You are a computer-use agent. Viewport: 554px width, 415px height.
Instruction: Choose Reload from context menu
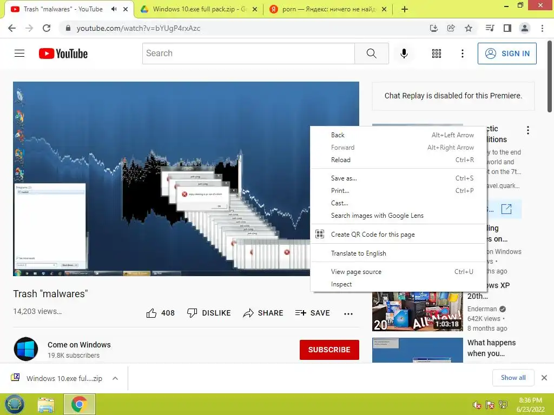(399, 160)
